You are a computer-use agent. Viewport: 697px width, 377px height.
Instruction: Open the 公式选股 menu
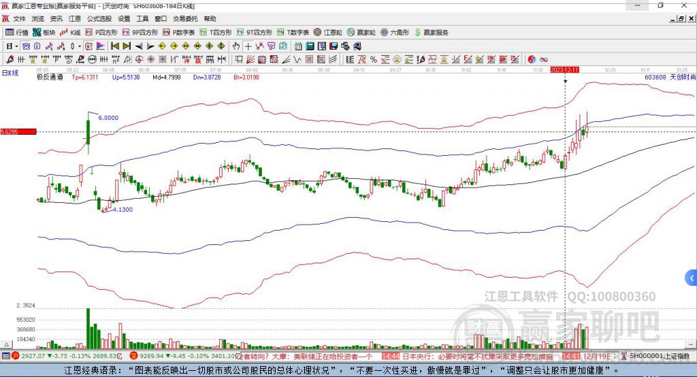point(99,18)
